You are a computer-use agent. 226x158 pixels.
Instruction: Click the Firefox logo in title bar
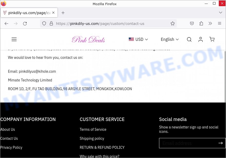click(4, 3)
